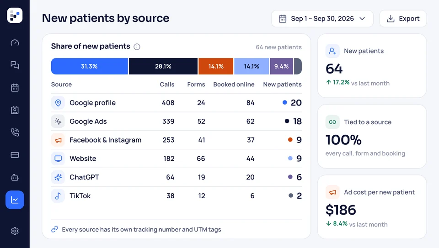The height and width of the screenshot is (248, 439).
Task: Click the Ad cost megaphone icon
Action: 332,192
